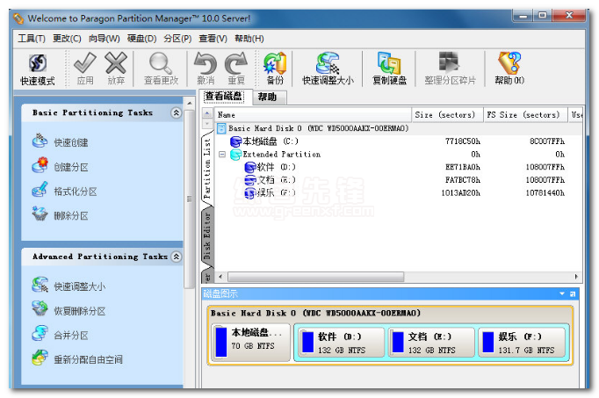The width and height of the screenshot is (599, 398).
Task: Choose 恢复删除分区 task
Action: pyautogui.click(x=69, y=310)
